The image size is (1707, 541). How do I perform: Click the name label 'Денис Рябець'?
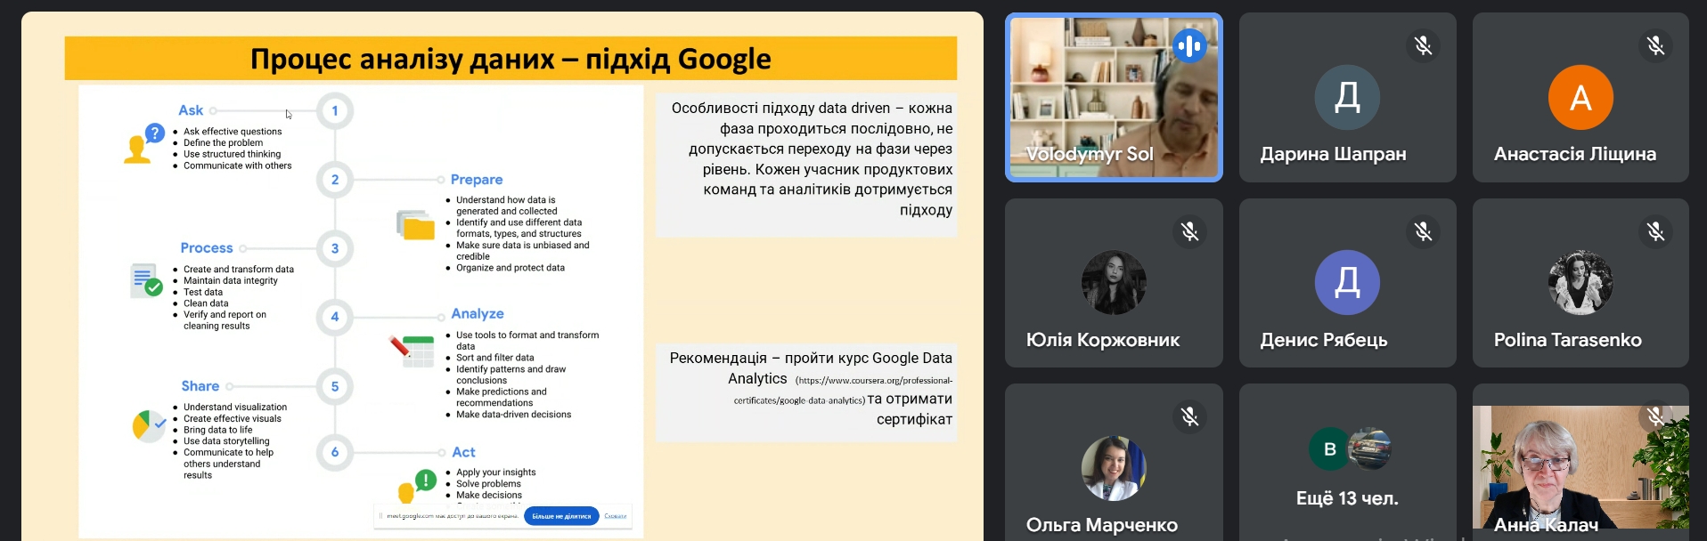click(x=1324, y=340)
